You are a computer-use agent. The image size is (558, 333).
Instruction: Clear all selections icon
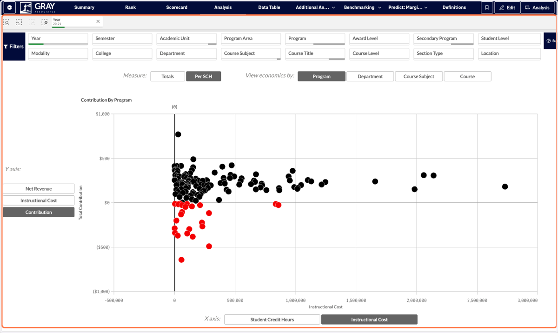click(45, 22)
